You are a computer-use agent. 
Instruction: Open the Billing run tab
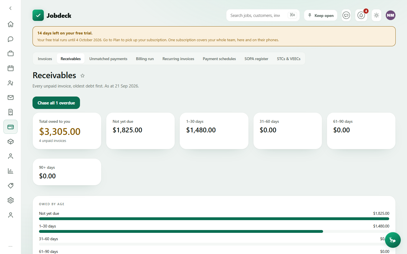[x=145, y=59]
